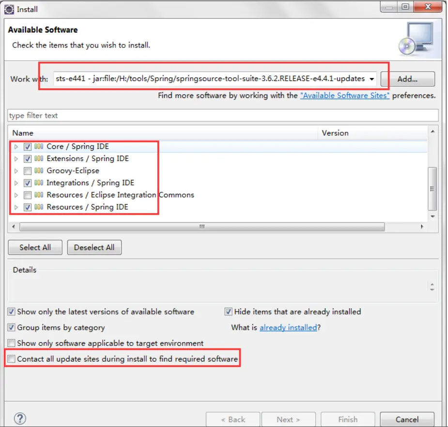Click the software list vertical scrollbar thumb
The image size is (448, 427).
(x=432, y=189)
